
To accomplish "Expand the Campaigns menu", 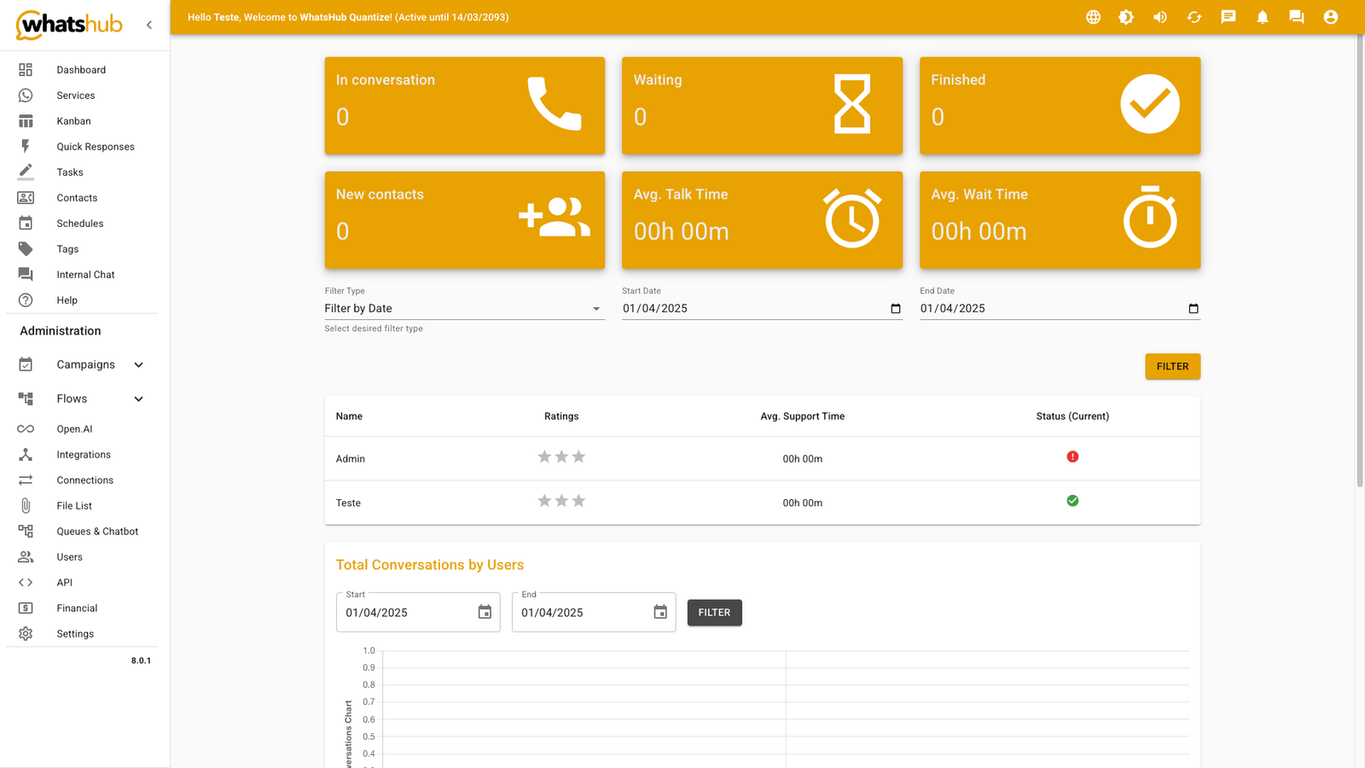I will (84, 364).
